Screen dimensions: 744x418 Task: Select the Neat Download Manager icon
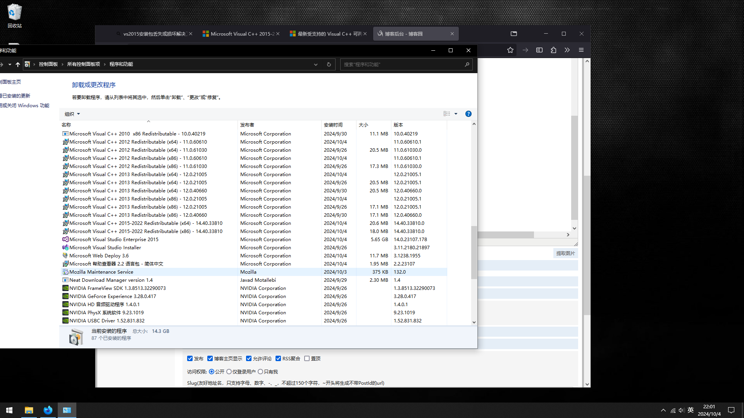point(65,280)
